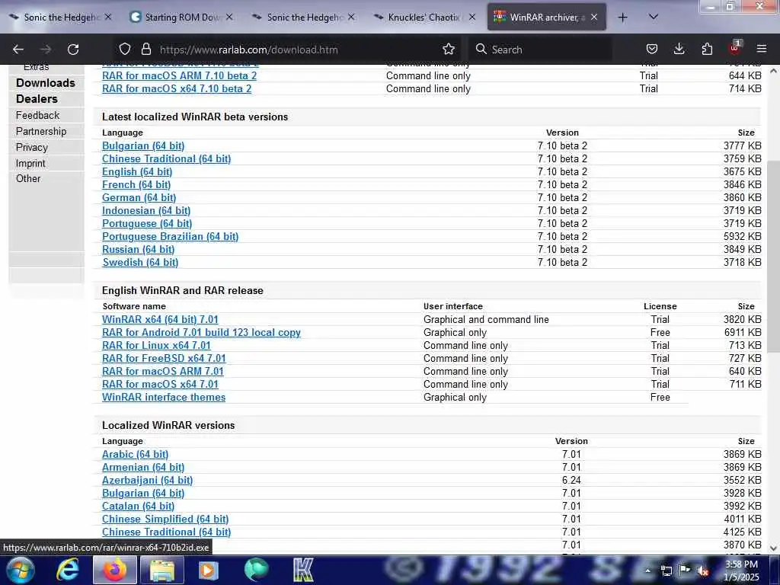
Task: Download German (64 bit) beta version
Action: click(139, 197)
